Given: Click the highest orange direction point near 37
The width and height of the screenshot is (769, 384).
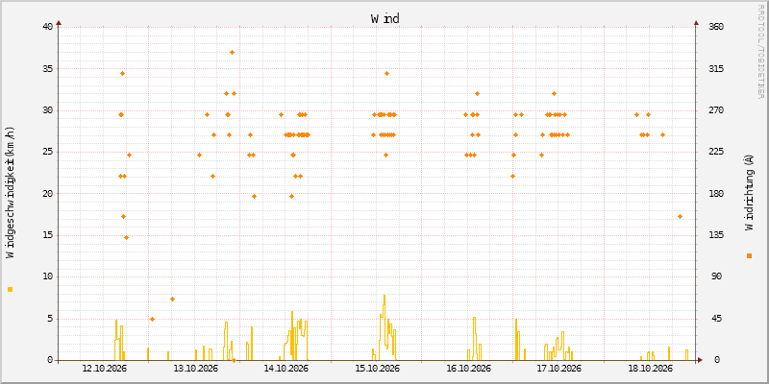Looking at the screenshot, I should pos(232,53).
